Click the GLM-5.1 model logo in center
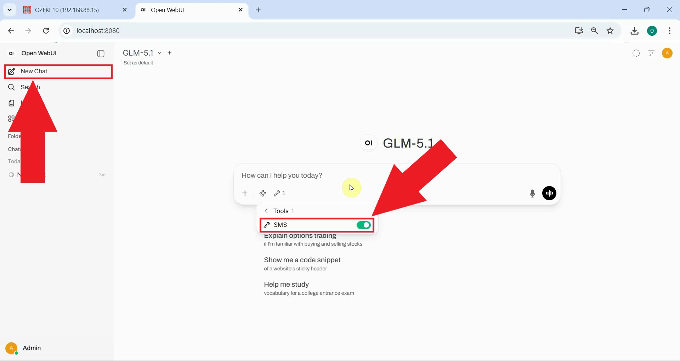Screen dimensions: 680x361 (369, 143)
